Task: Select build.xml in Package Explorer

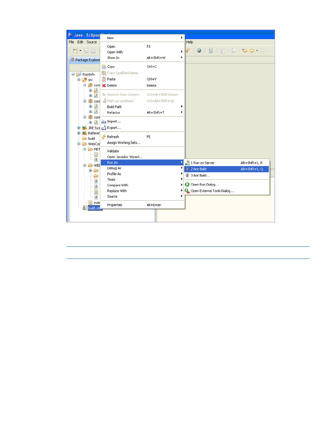Action: (x=94, y=208)
